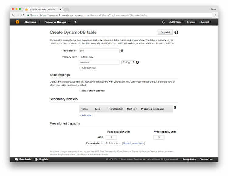Screen dimensions: 228x176
Task: Click the Projected Attributes column header
Action: tap(153, 109)
